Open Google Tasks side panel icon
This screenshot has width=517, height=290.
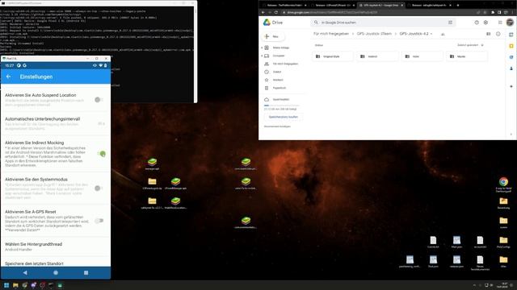click(x=511, y=57)
